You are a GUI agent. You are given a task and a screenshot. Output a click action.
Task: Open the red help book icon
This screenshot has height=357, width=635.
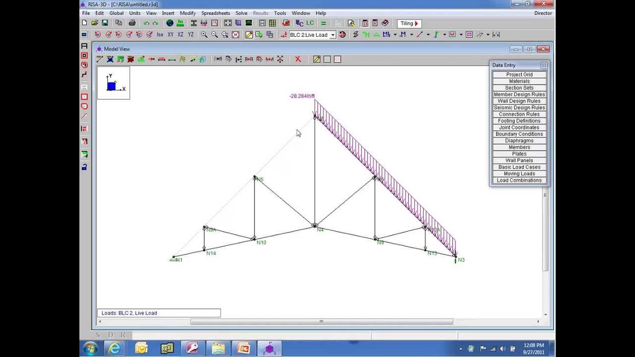[x=385, y=23]
